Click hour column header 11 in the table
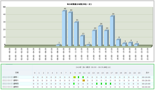 (x=84, y=73)
